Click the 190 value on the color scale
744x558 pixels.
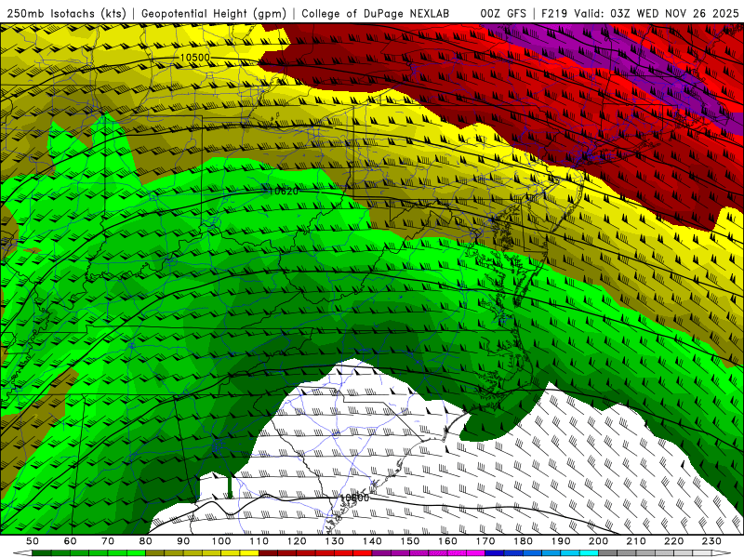pyautogui.click(x=561, y=541)
